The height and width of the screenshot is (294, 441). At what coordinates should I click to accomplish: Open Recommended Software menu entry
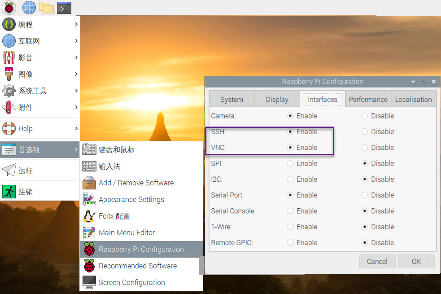141,266
